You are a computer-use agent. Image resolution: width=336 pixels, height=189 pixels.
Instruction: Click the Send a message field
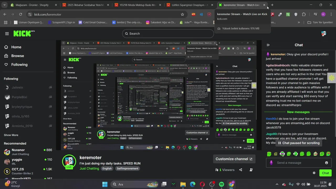[299, 163]
